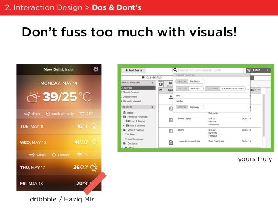The image size is (278, 208).
Task: Tap windy sun icon on THU, MAY 17 row
Action: 94,167
